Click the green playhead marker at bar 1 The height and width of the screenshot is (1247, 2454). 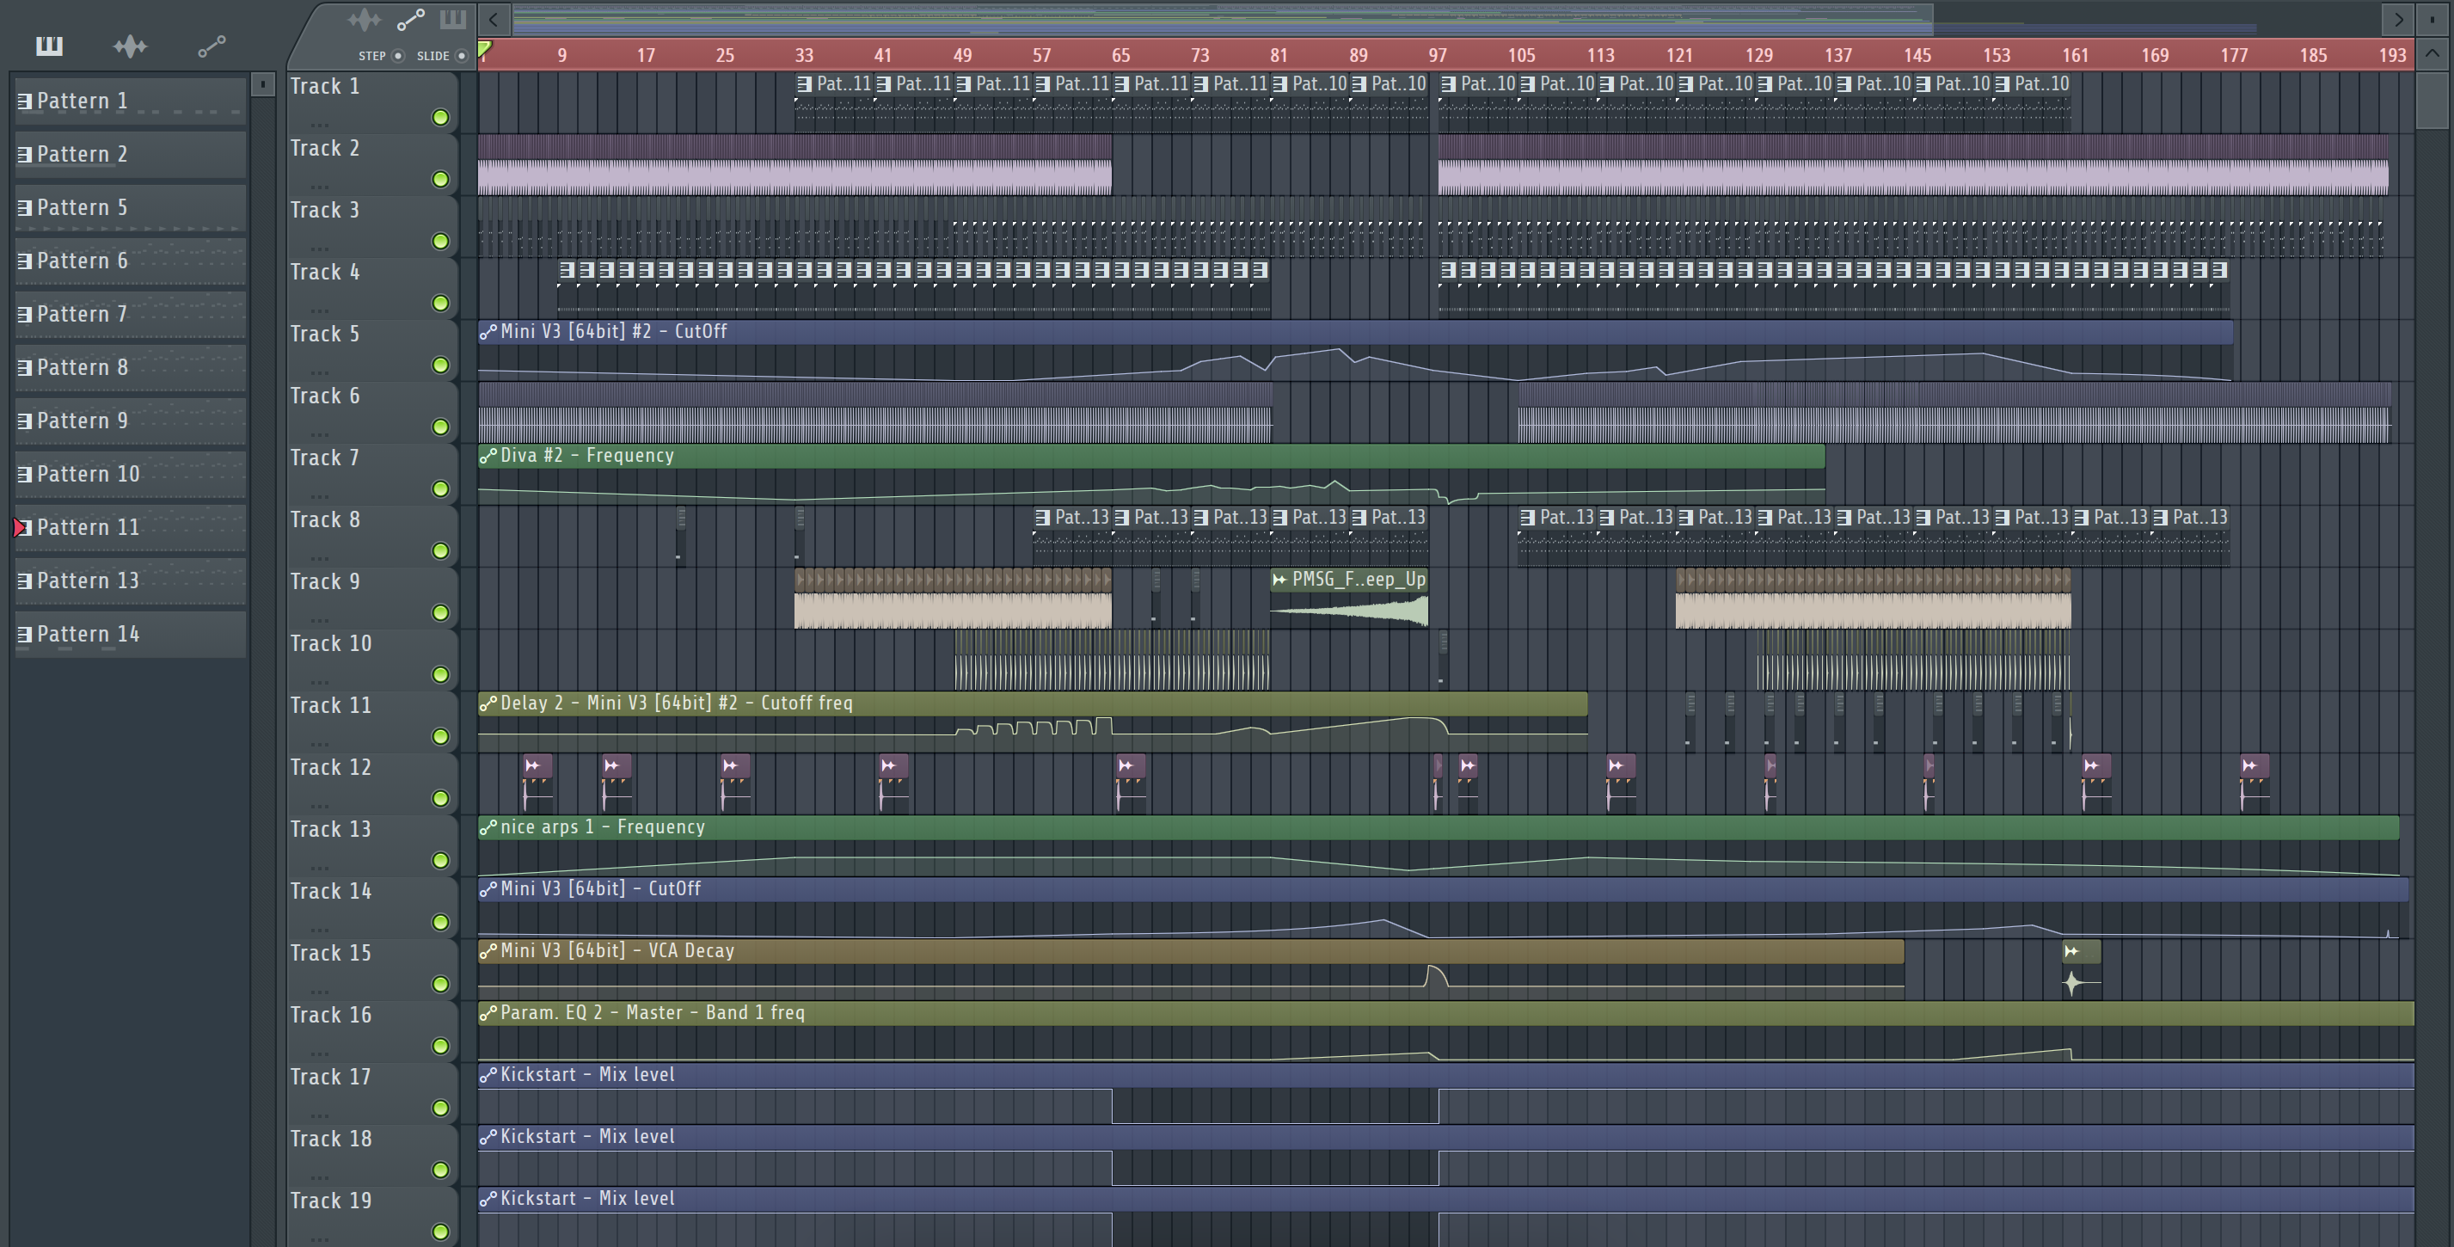[484, 50]
